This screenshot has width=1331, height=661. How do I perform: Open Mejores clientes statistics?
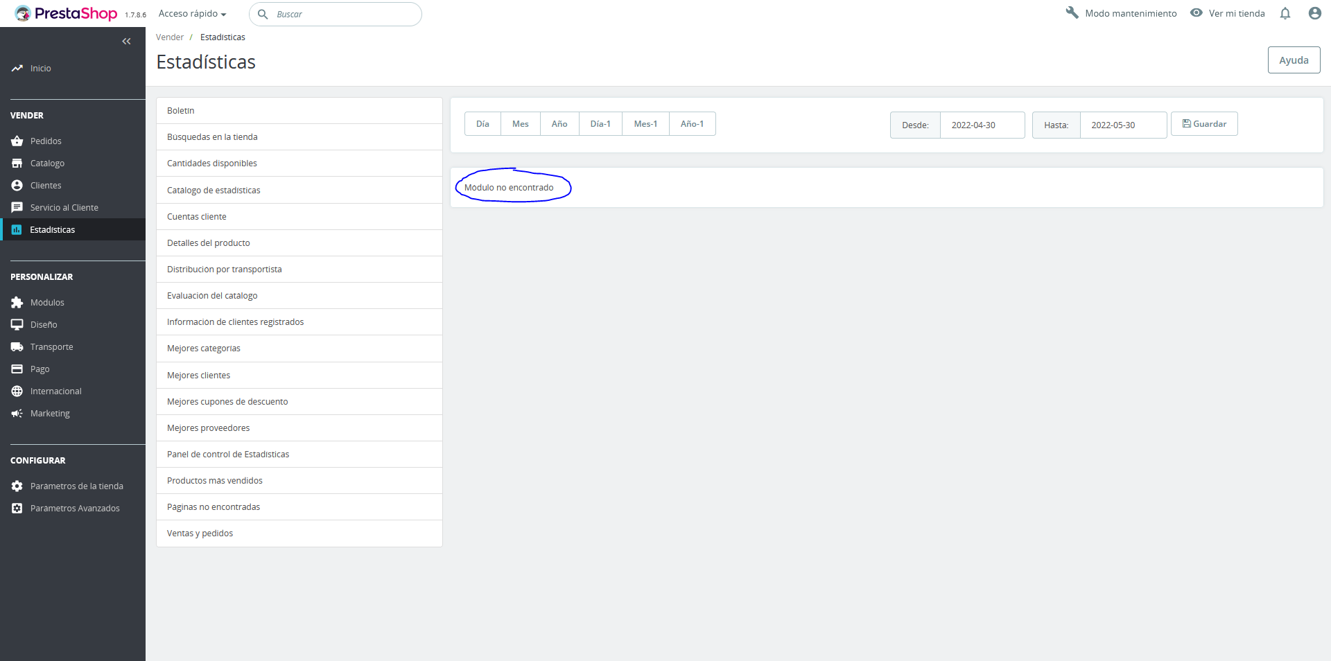point(299,376)
